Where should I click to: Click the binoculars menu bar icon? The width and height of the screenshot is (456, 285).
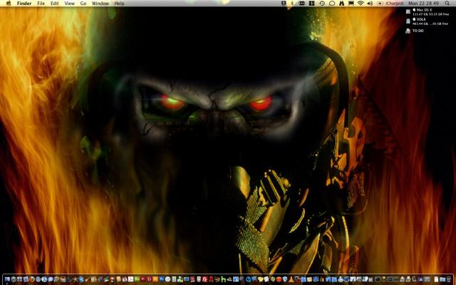pos(342,3)
